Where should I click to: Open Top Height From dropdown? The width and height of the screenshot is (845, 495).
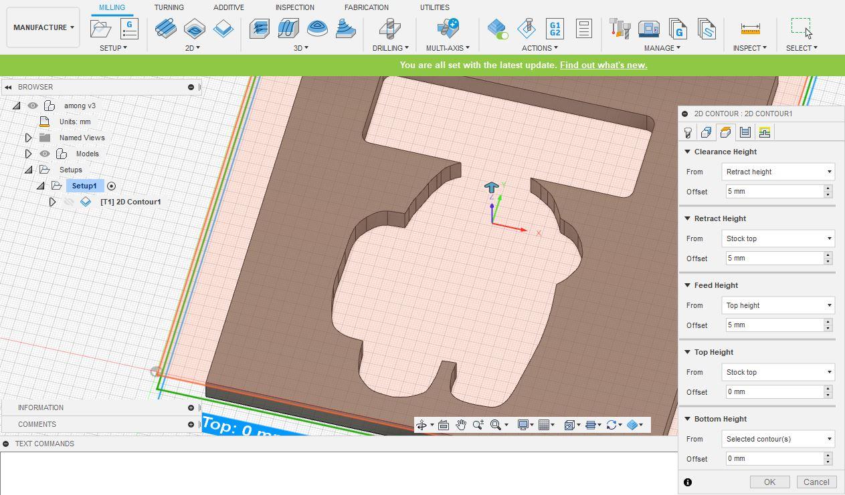point(779,372)
